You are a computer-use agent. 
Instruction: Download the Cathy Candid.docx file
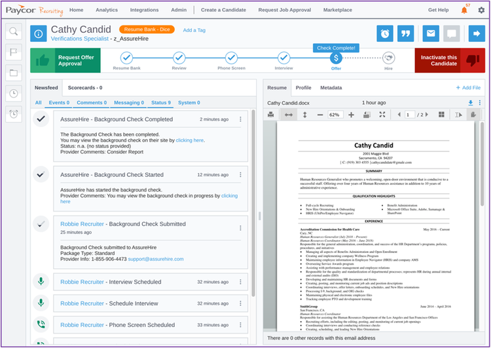(x=470, y=103)
